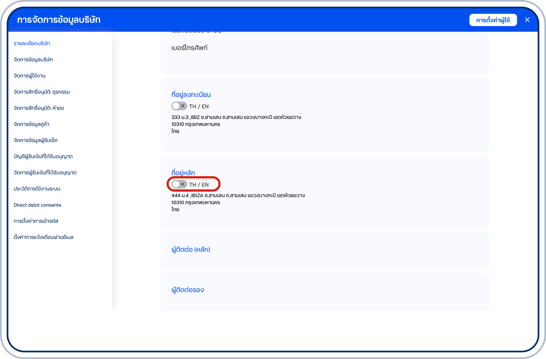Toggle TH/EN switch under ที่อยู่หลัก
Image resolution: width=546 pixels, height=359 pixels.
click(179, 184)
